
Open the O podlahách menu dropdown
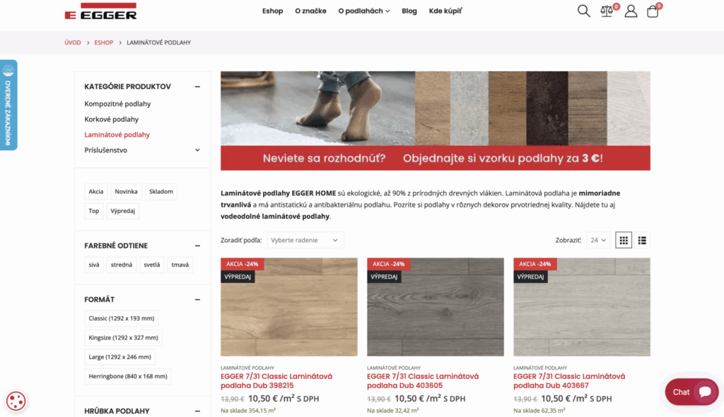pyautogui.click(x=364, y=11)
